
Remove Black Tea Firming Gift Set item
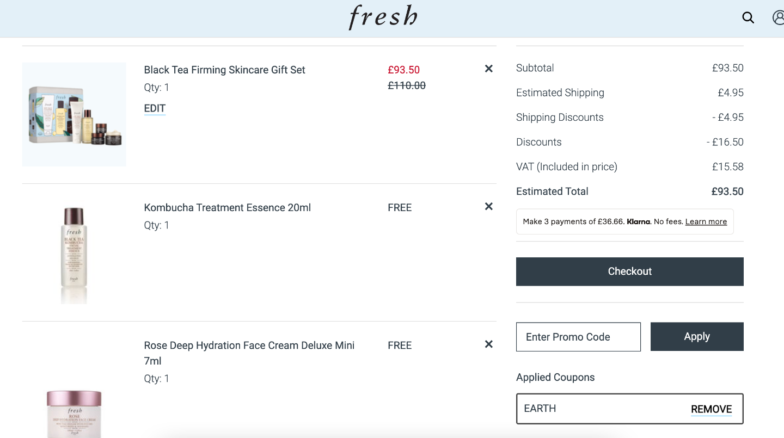click(488, 69)
